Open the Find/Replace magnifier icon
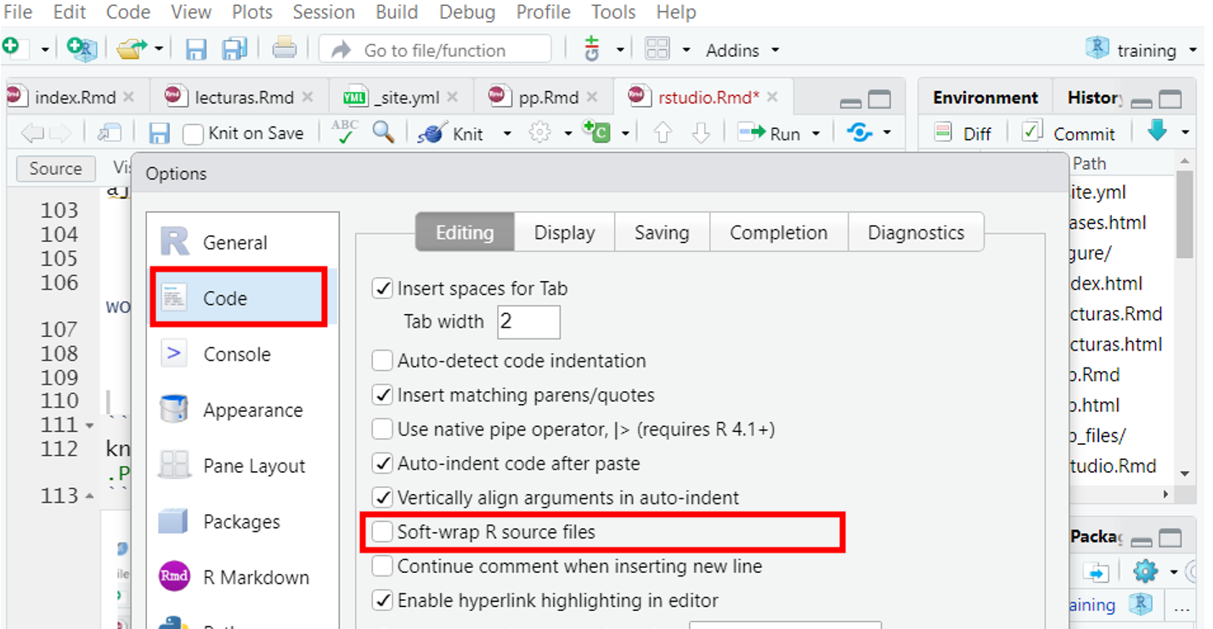The width and height of the screenshot is (1213, 629). [x=383, y=132]
